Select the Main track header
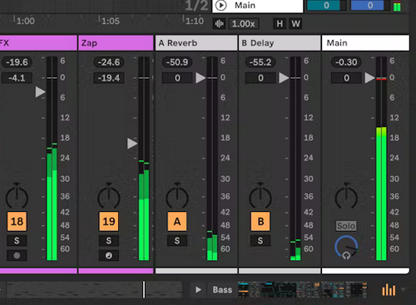416x305 pixels. (x=365, y=43)
